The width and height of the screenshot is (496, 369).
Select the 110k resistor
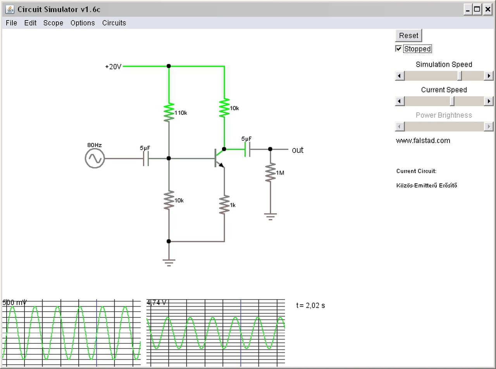169,112
